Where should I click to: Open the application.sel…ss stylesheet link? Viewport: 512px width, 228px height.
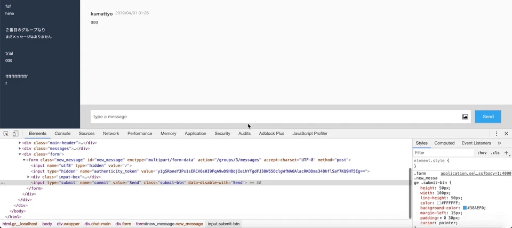(x=476, y=174)
